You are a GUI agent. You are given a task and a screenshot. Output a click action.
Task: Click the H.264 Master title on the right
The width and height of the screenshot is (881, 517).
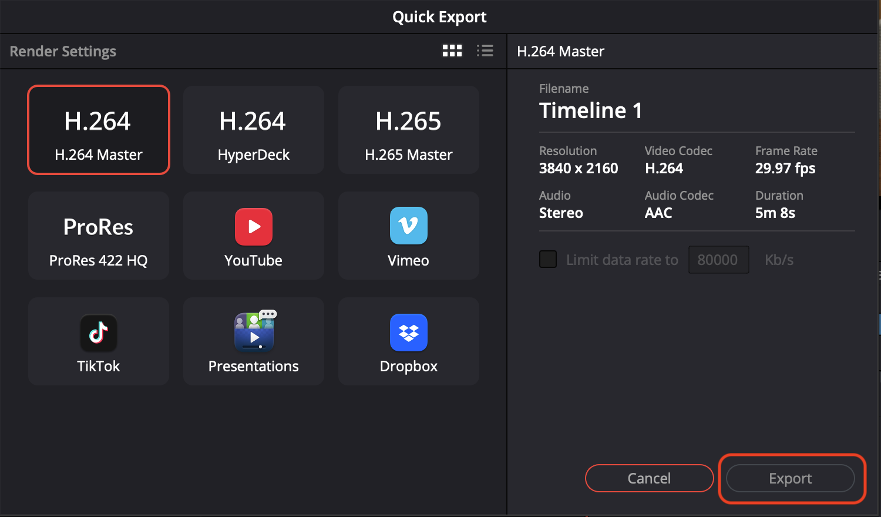[x=560, y=51]
